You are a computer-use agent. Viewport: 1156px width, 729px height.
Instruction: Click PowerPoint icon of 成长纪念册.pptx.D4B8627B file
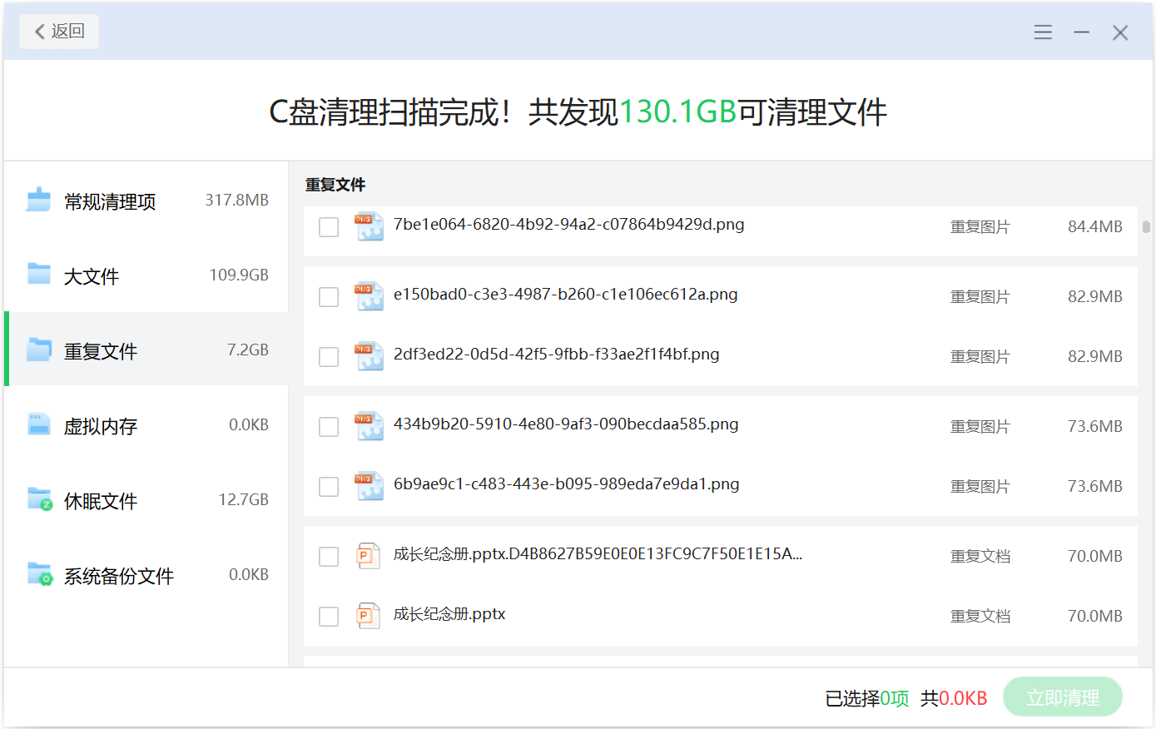pyautogui.click(x=368, y=556)
